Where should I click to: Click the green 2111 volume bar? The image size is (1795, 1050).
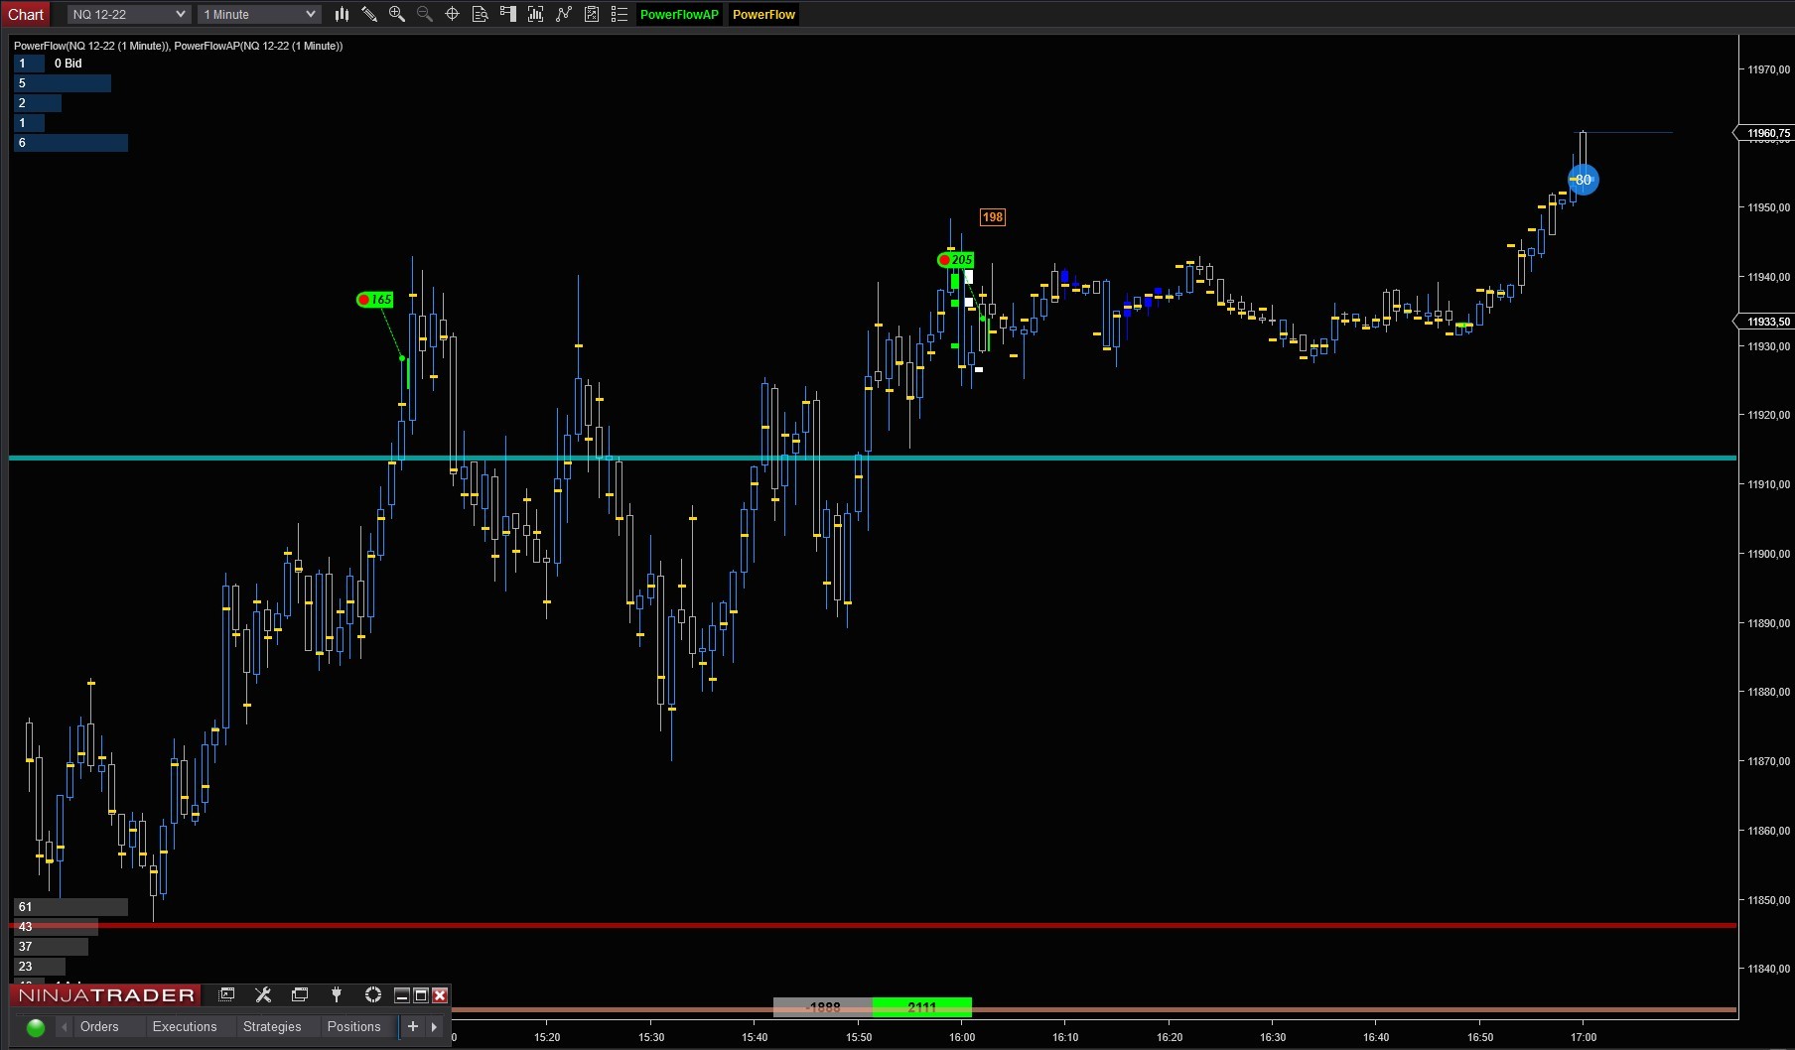click(x=922, y=1007)
